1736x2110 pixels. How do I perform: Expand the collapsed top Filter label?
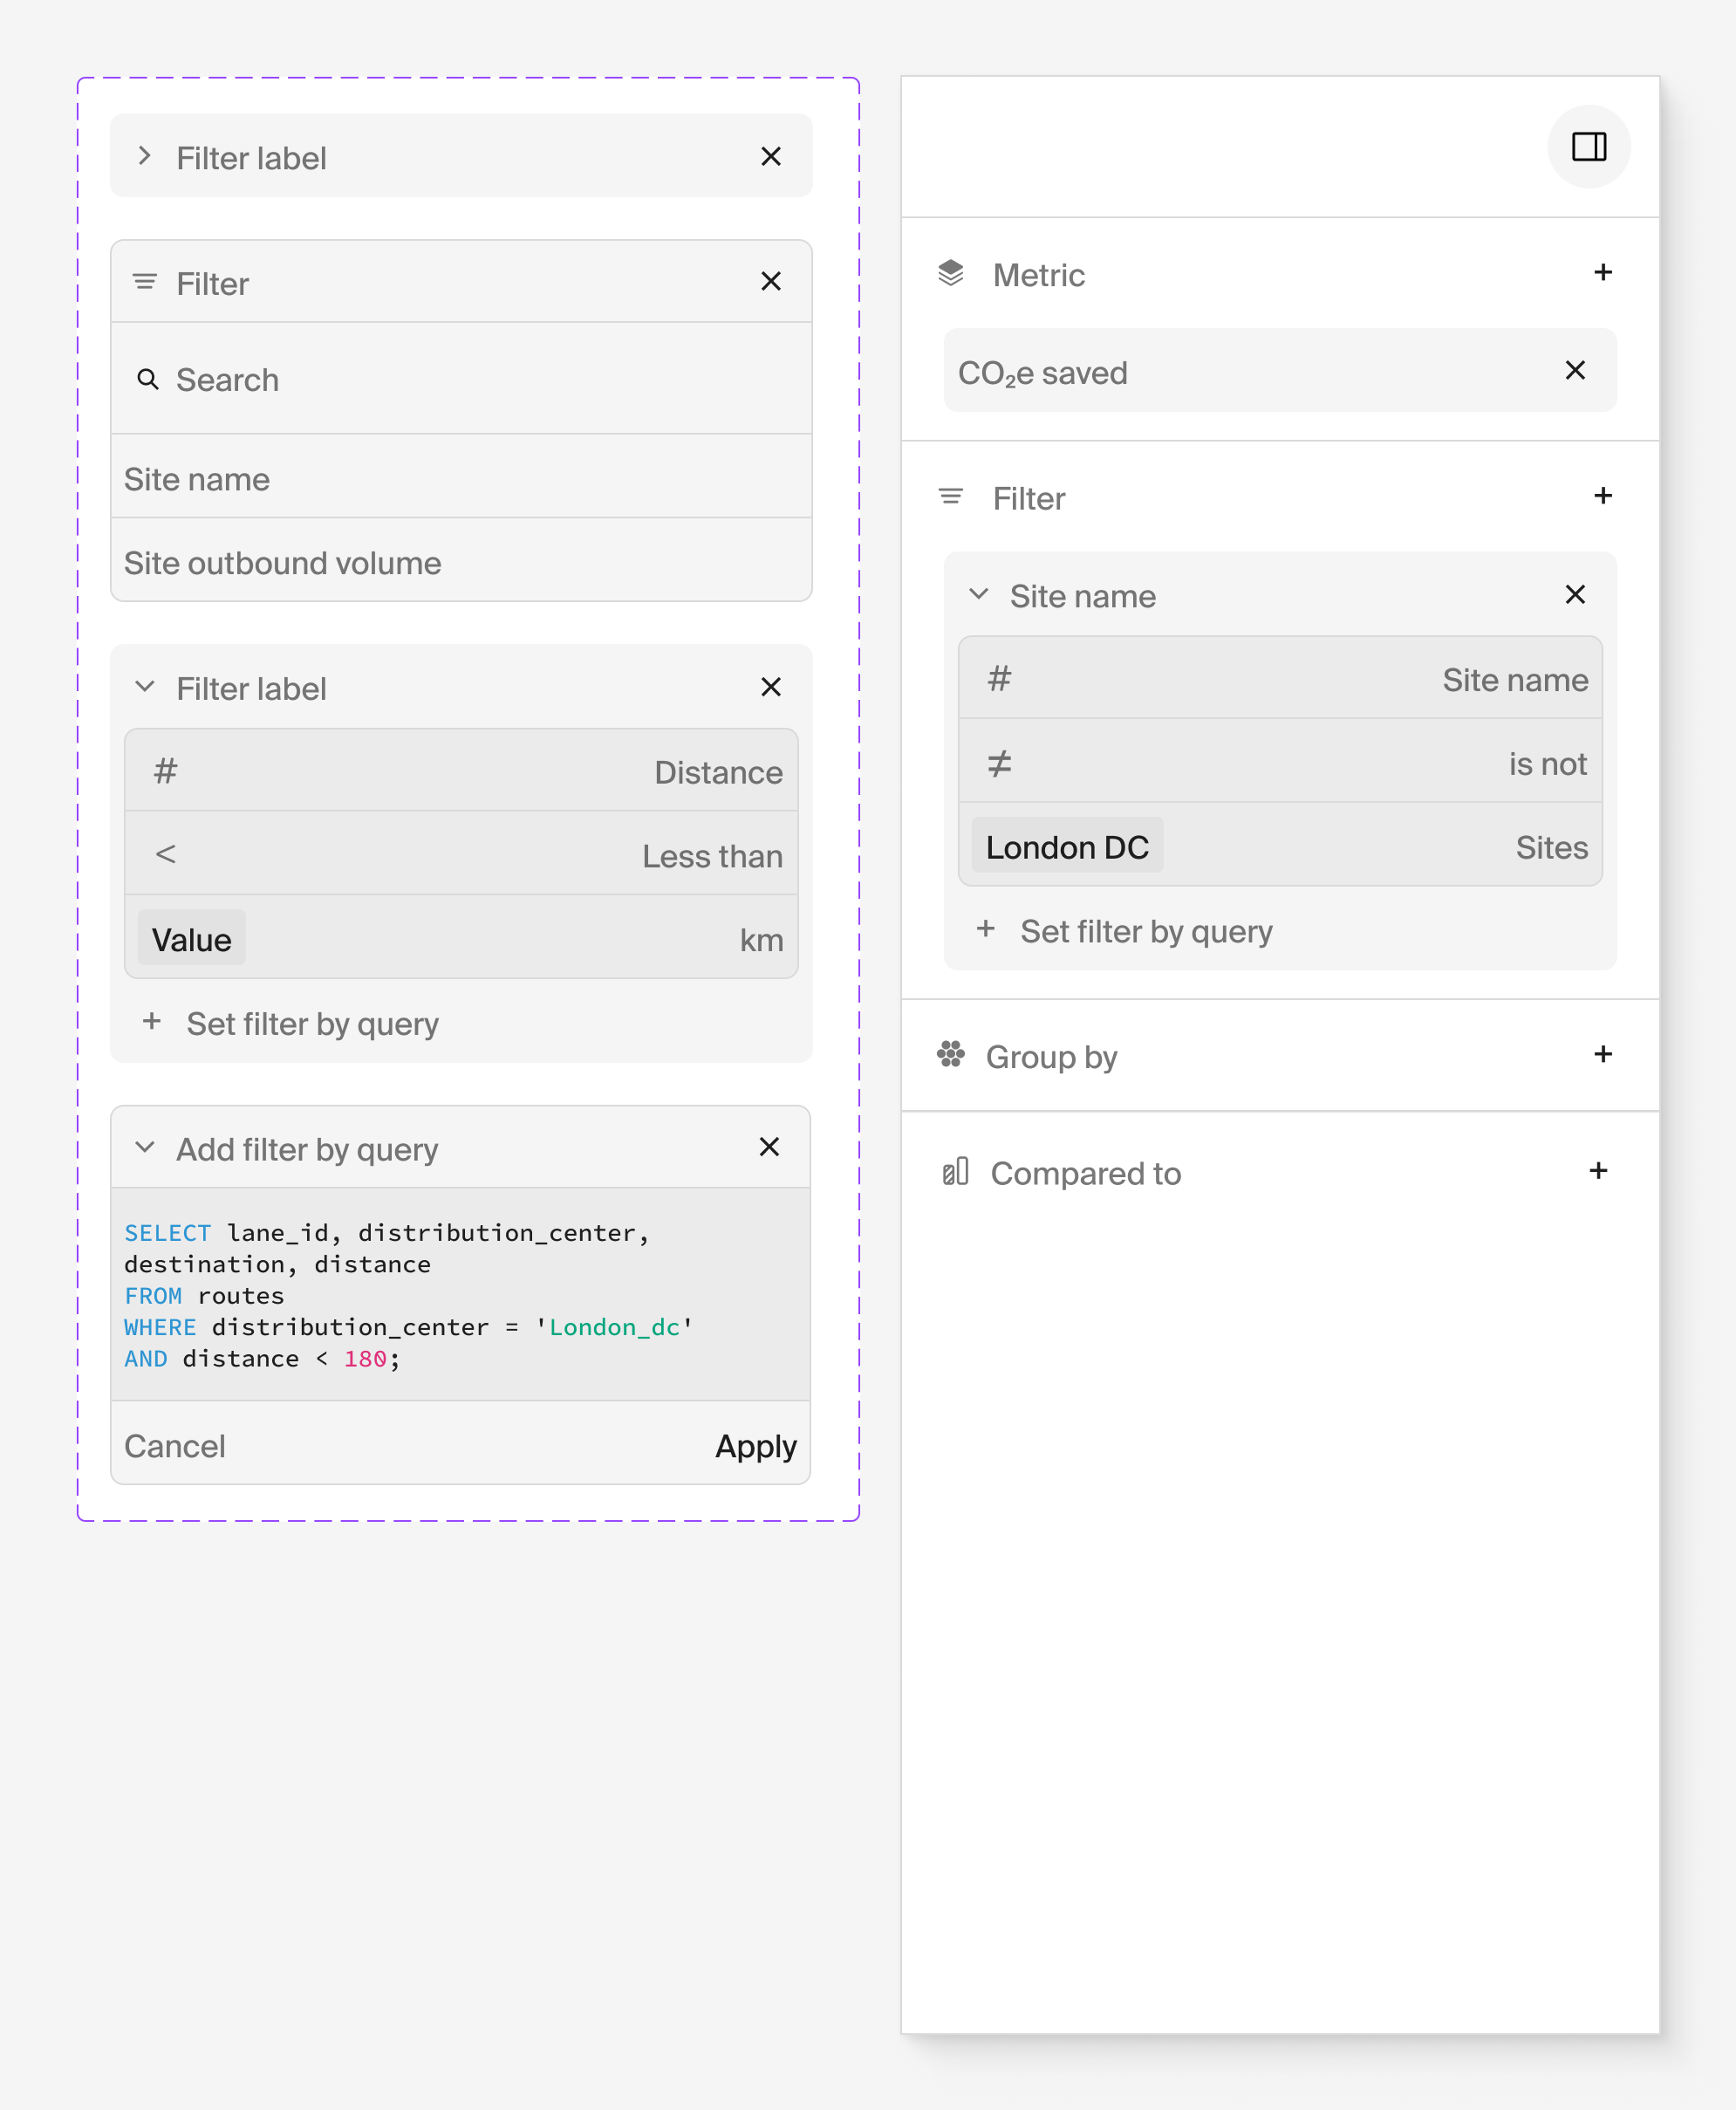coord(145,156)
